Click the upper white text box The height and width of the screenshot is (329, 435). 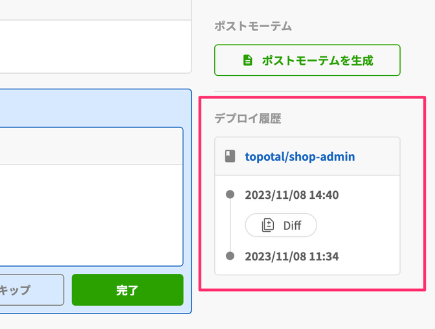coord(95,47)
